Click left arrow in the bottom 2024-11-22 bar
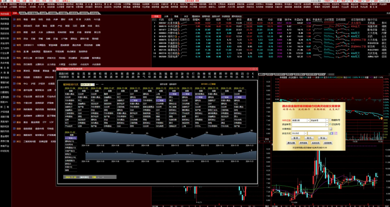The image size is (390, 207). click(x=99, y=177)
